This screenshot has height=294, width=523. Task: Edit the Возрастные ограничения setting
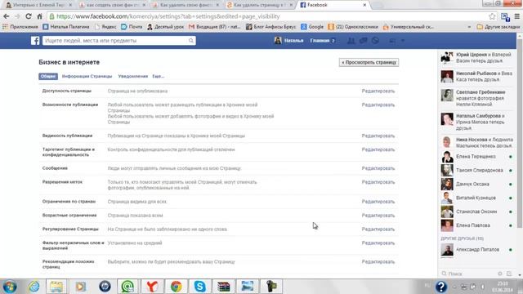(378, 216)
